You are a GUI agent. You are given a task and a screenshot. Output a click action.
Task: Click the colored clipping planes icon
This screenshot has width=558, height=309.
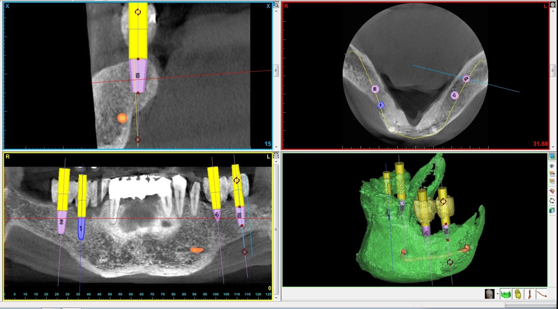552,191
